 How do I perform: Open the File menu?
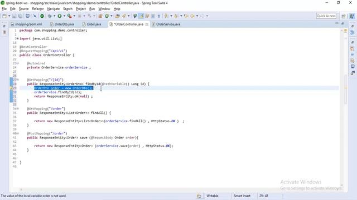point(4,9)
